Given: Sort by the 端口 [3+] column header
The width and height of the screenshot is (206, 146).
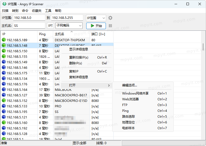Looking at the screenshot, I should point(102,34).
